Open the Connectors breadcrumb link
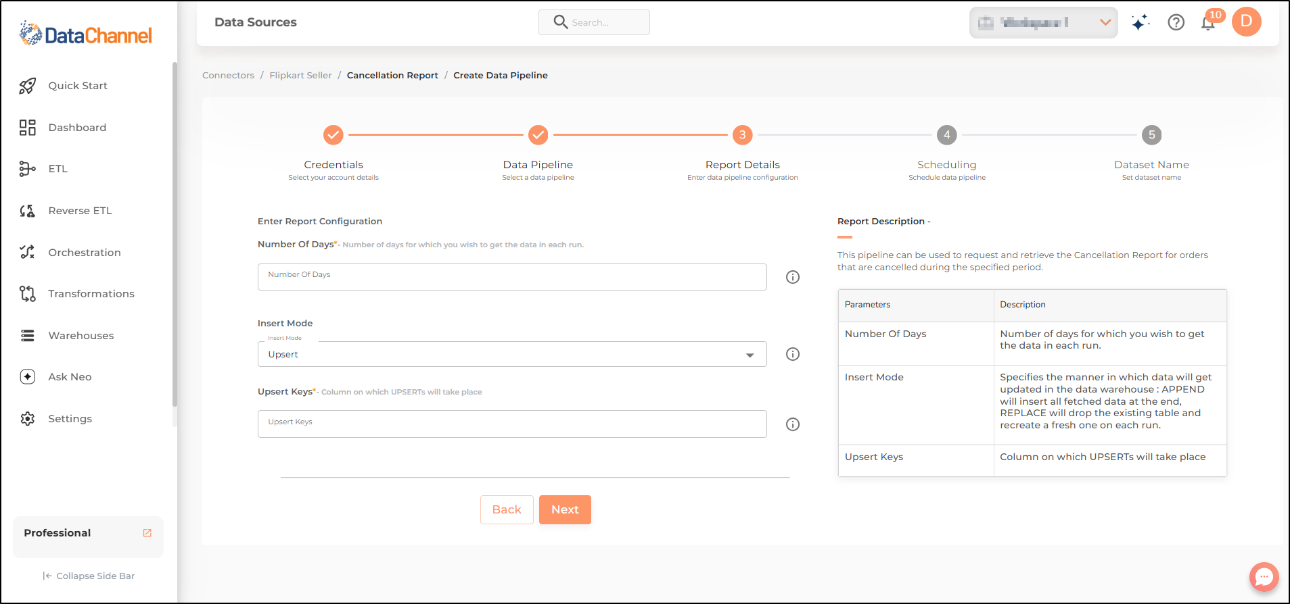This screenshot has width=1290, height=604. pos(228,75)
